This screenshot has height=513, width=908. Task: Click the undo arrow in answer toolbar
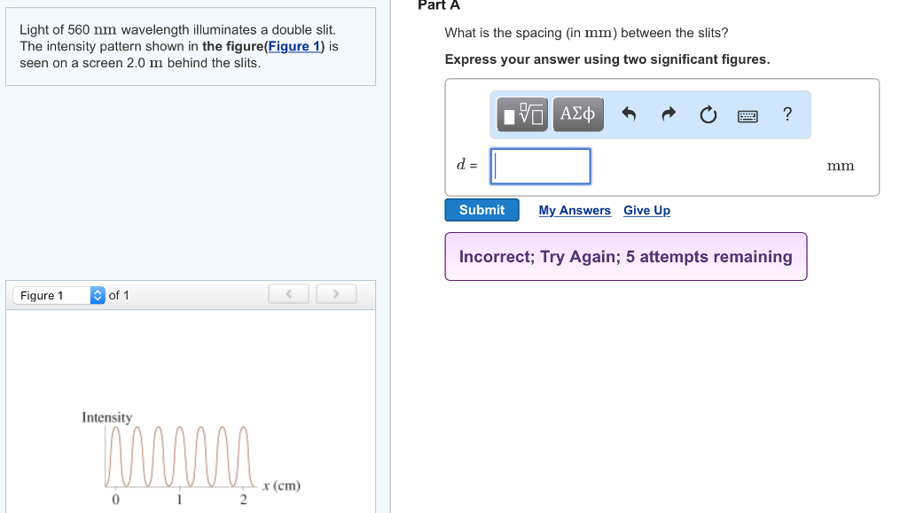(x=629, y=114)
